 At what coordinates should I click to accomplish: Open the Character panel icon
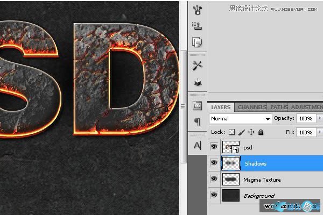point(197,145)
